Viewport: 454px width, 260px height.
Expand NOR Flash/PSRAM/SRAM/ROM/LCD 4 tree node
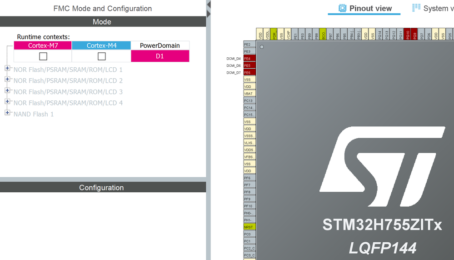pos(7,102)
